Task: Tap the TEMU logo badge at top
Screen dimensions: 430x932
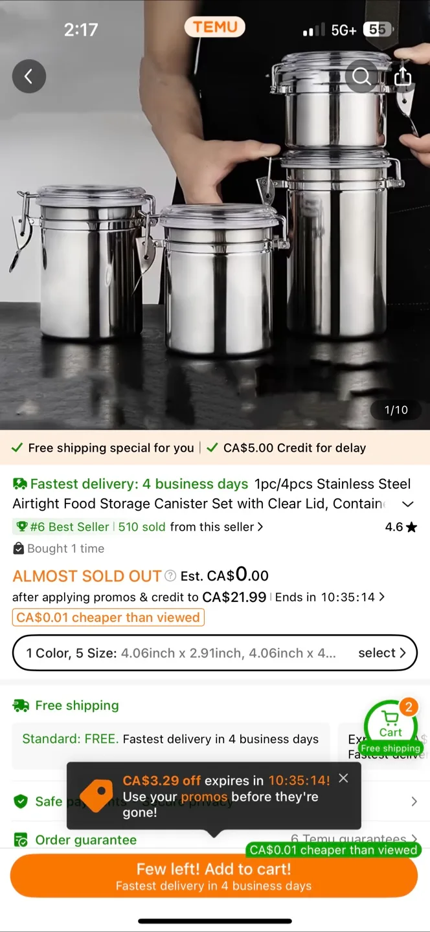Action: (x=214, y=27)
